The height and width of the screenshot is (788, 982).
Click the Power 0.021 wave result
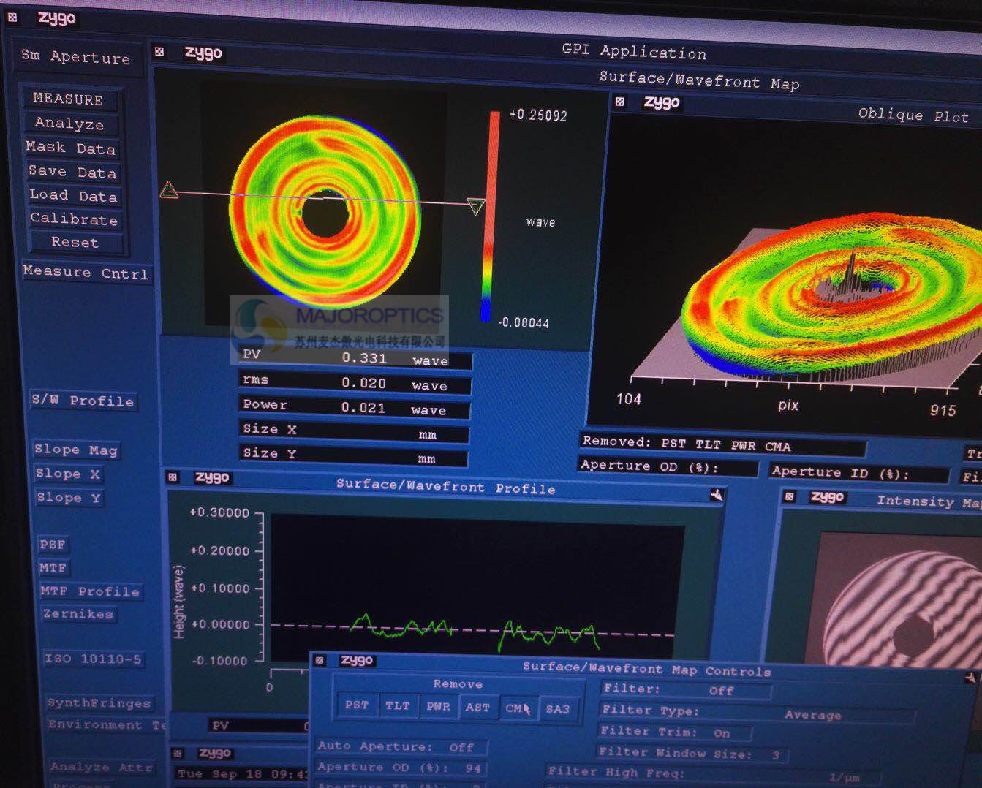coord(355,407)
